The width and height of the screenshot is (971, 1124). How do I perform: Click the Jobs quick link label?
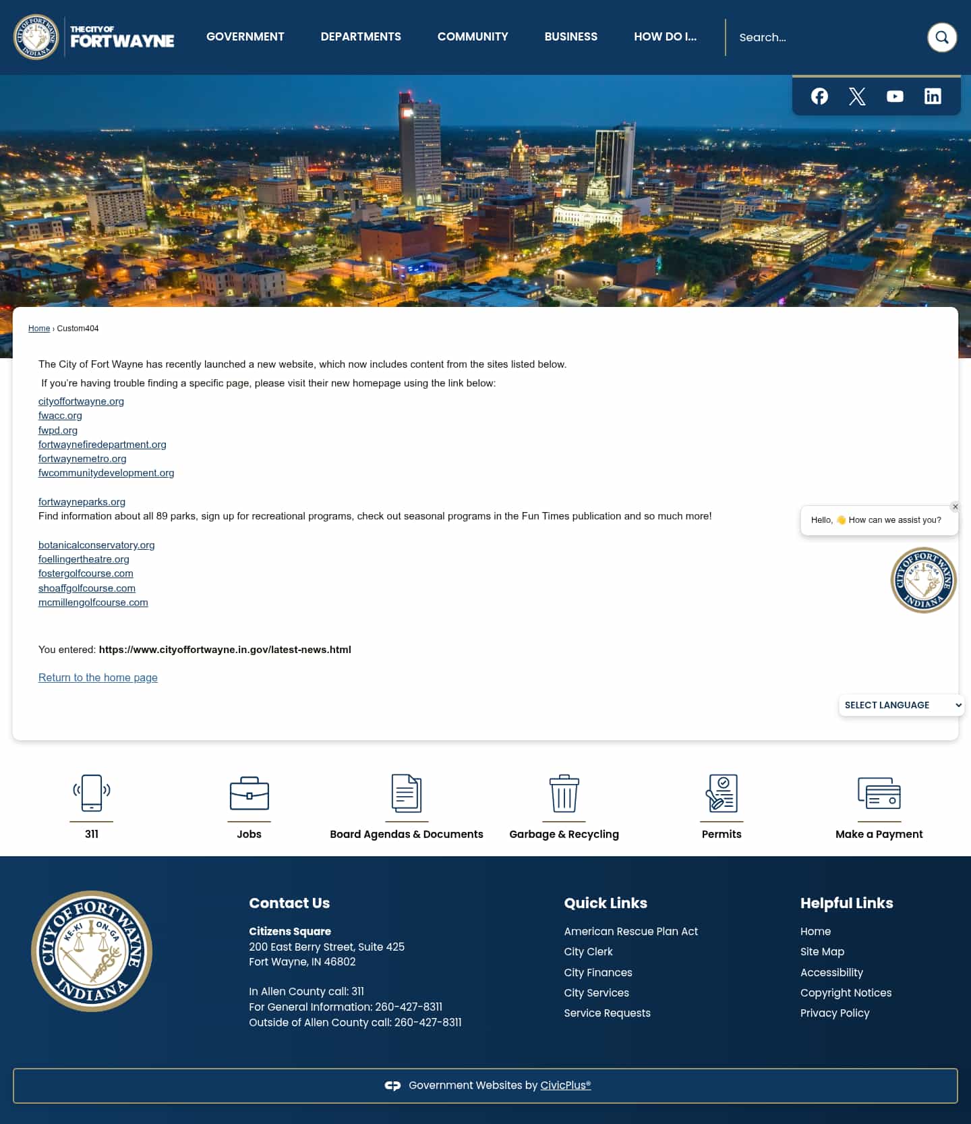[x=249, y=834]
